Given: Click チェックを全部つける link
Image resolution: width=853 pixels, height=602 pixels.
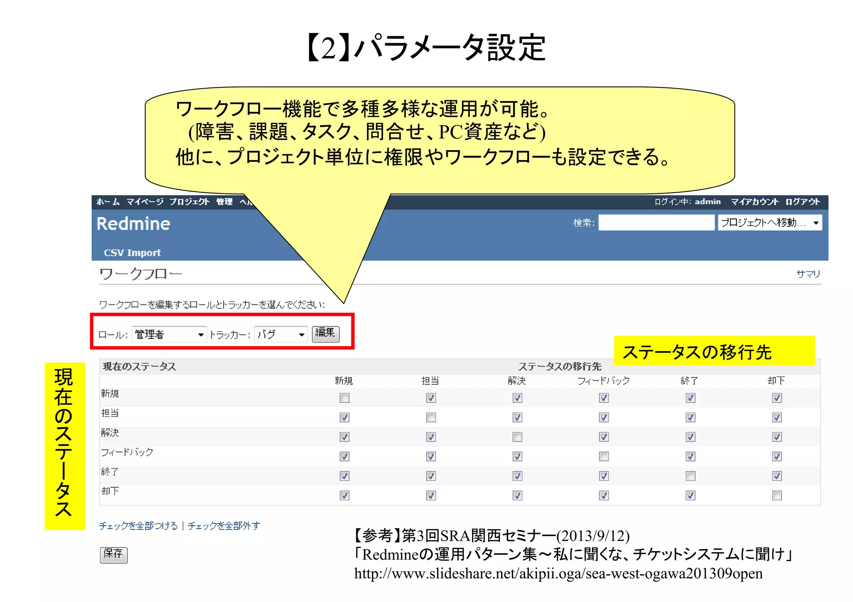Looking at the screenshot, I should 138,526.
